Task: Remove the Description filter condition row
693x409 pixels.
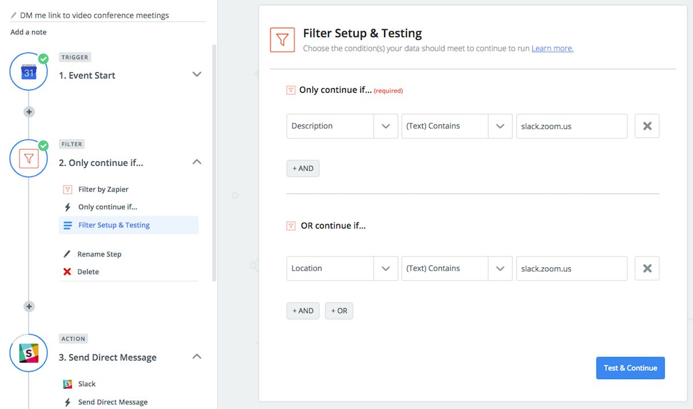Action: [x=647, y=126]
